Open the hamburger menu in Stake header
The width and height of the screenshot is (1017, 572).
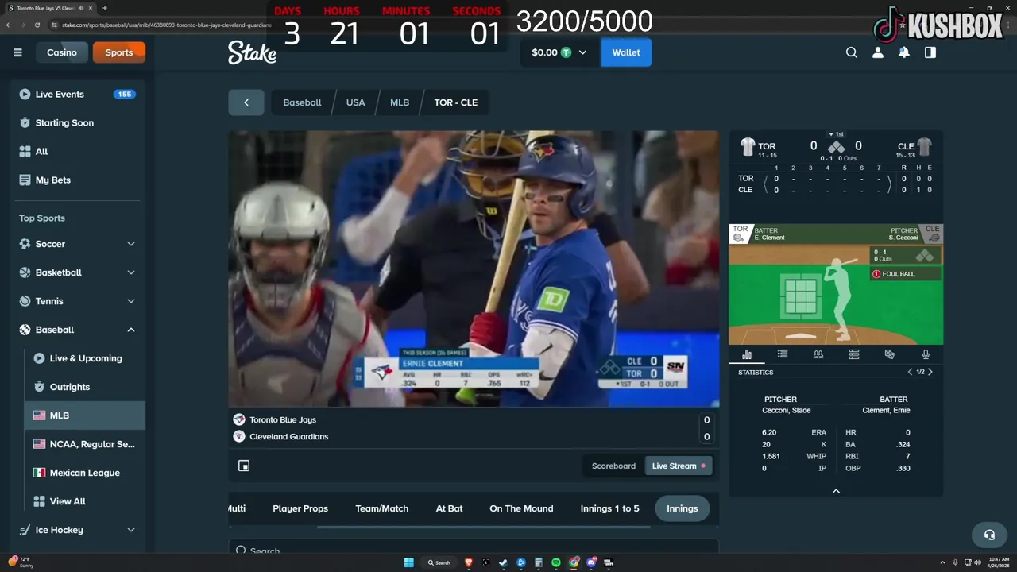tap(17, 52)
